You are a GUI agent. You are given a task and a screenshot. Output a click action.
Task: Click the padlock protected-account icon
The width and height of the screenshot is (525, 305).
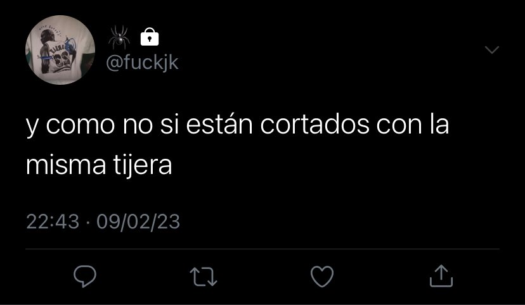[150, 37]
